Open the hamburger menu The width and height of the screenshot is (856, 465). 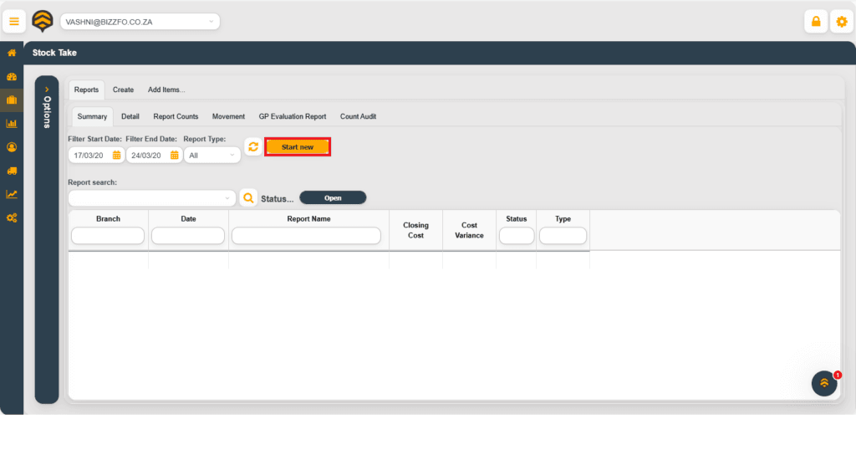pyautogui.click(x=13, y=22)
